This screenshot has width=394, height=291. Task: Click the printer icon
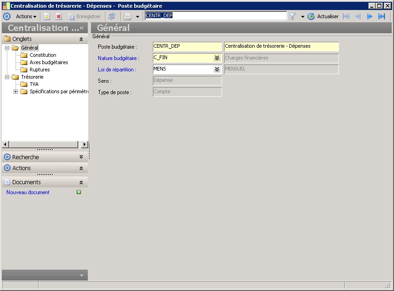pyautogui.click(x=127, y=16)
